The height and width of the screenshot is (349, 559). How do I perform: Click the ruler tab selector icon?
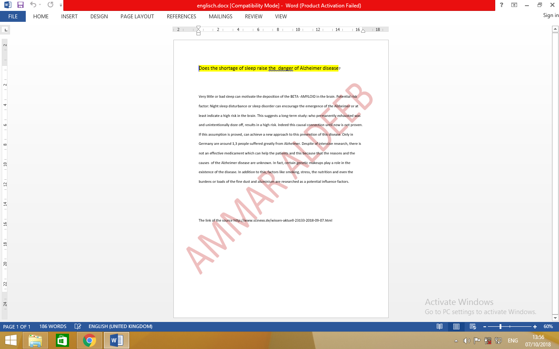(x=5, y=30)
